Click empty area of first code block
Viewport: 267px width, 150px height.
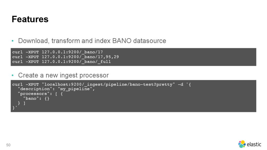[187, 57]
